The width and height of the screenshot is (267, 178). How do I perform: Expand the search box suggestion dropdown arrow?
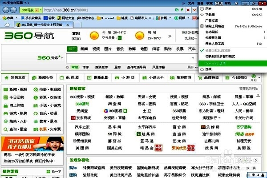[x=193, y=58]
